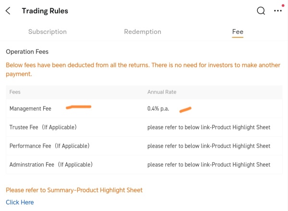Screen dimensions: 288x211
Task: Click the Adminstration Fee (If Applicable) row
Action: [x=144, y=164]
